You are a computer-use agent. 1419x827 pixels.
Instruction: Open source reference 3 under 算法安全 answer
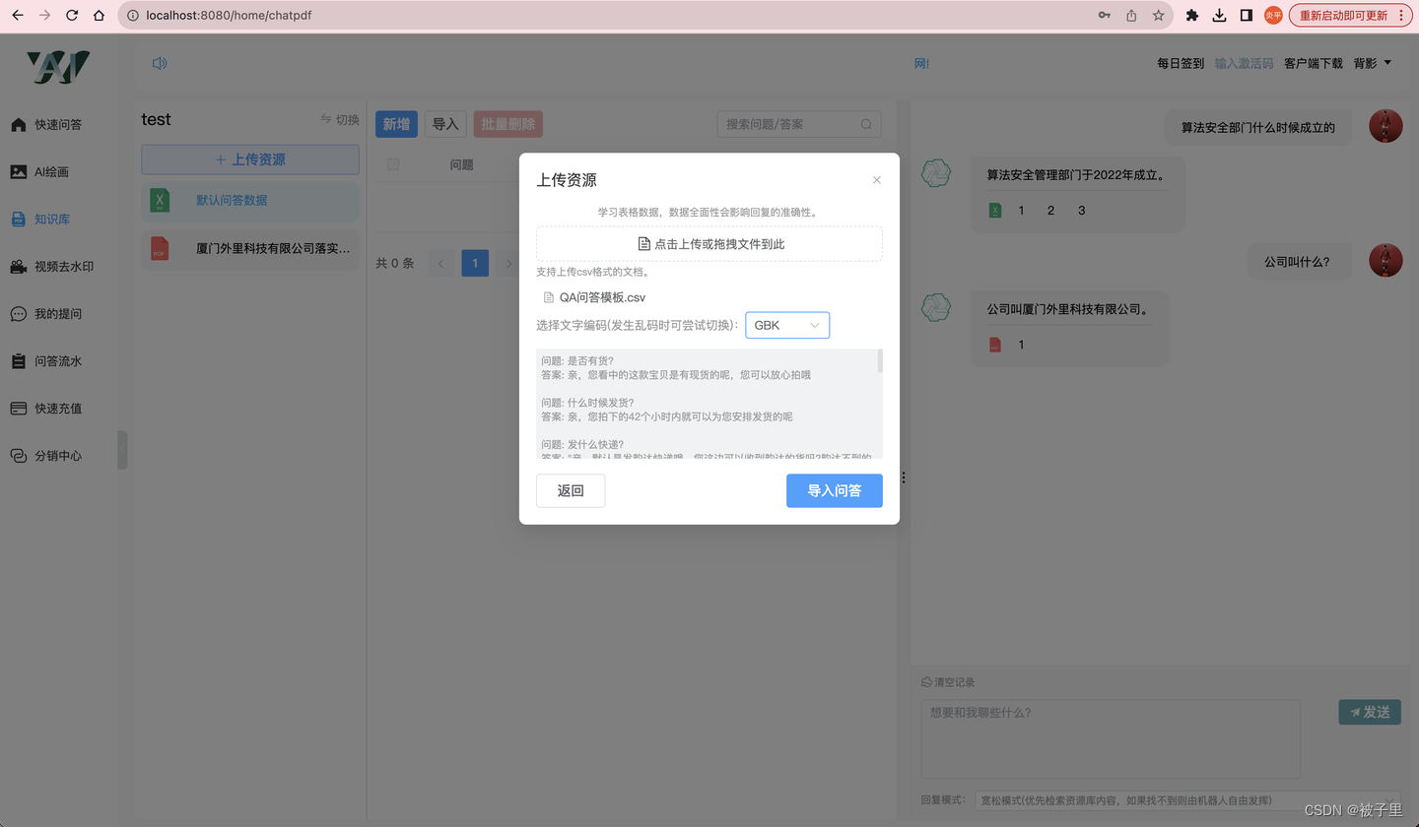[1081, 211]
